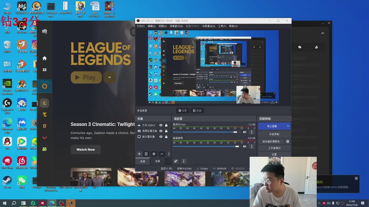Select Legends of Runeterra in the Riot sidebar
The height and width of the screenshot is (207, 369).
click(x=44, y=126)
